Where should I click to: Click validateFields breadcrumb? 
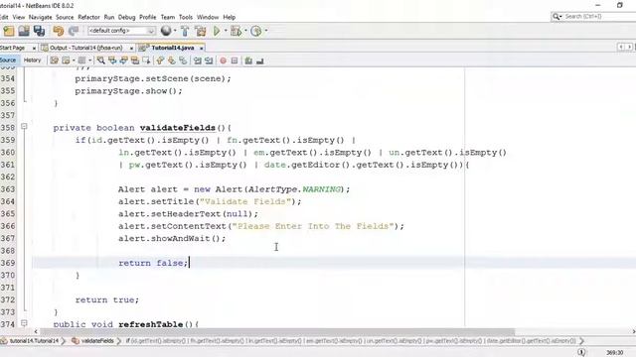(x=93, y=341)
